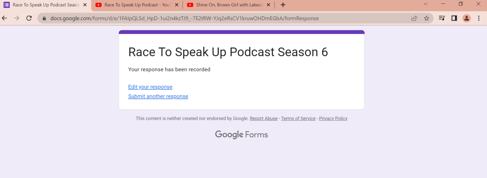Open a new browser tab
Image resolution: width=487 pixels, height=178 pixels.
pyautogui.click(x=283, y=5)
